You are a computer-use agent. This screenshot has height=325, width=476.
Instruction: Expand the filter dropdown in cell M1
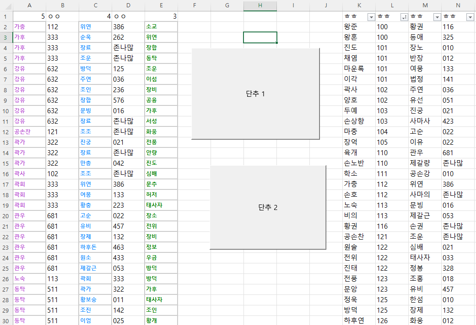click(437, 17)
